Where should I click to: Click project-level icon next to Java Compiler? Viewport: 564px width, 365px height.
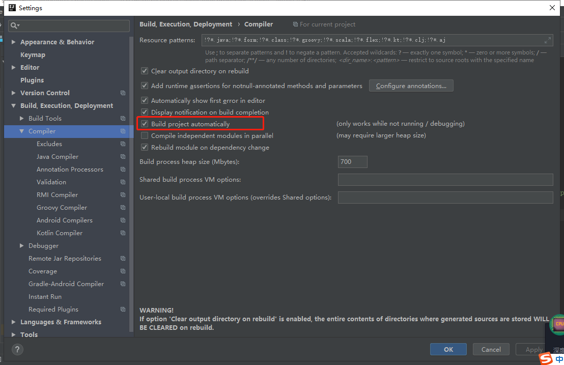click(123, 157)
